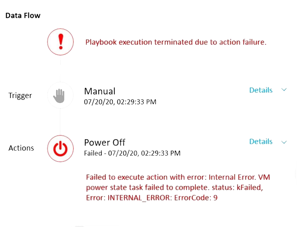The width and height of the screenshot is (298, 227).
Task: Open Details for the Manual trigger
Action: coord(261,90)
